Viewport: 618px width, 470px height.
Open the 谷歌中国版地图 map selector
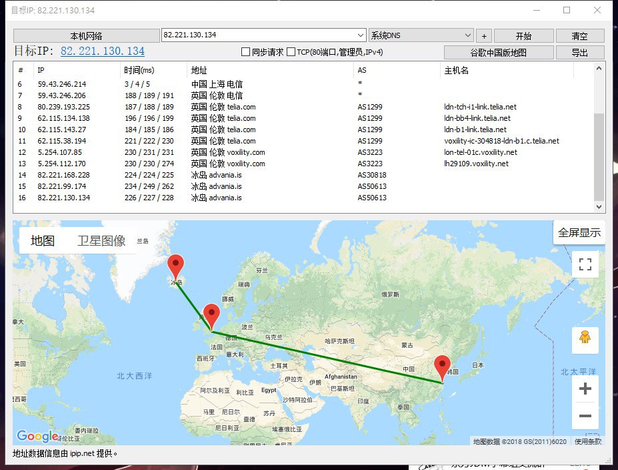coord(499,52)
